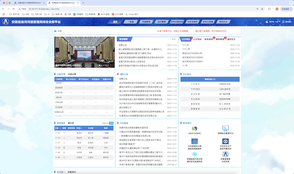The height and width of the screenshot is (174, 294).
Task: Open notice 接访延期公示
Action: [125, 108]
